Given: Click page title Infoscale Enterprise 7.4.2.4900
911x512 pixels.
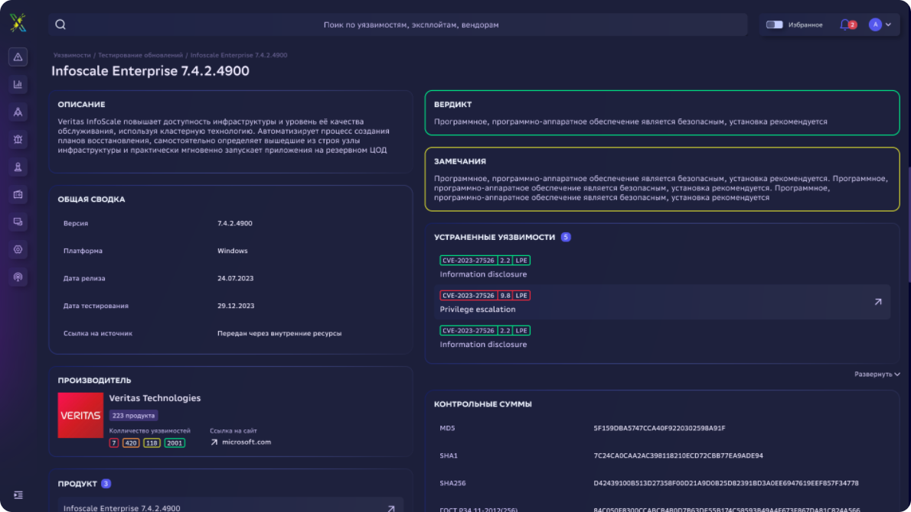Looking at the screenshot, I should 150,71.
